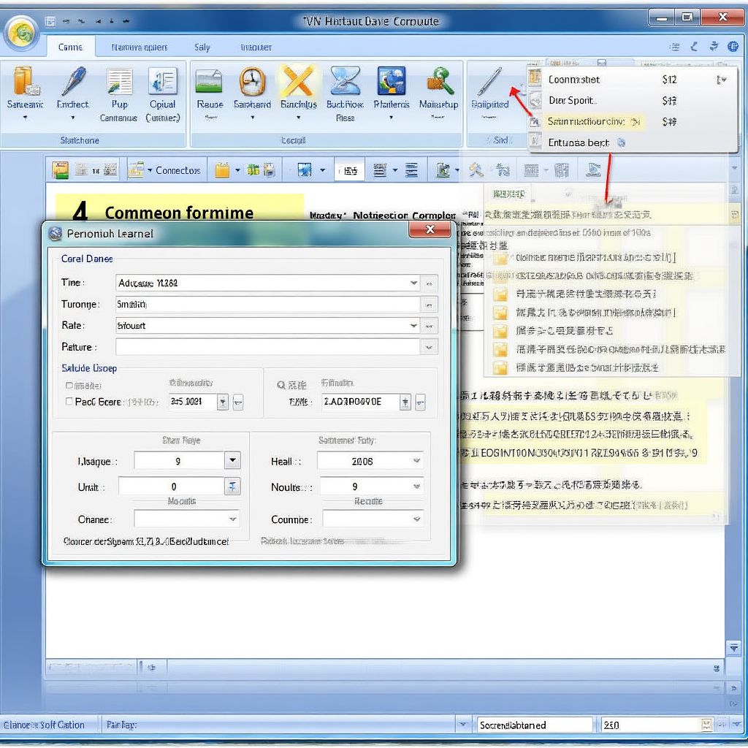This screenshot has height=748, width=748.
Task: Check the Pacl Ecere checkbox in the dialog
Action: [x=69, y=401]
